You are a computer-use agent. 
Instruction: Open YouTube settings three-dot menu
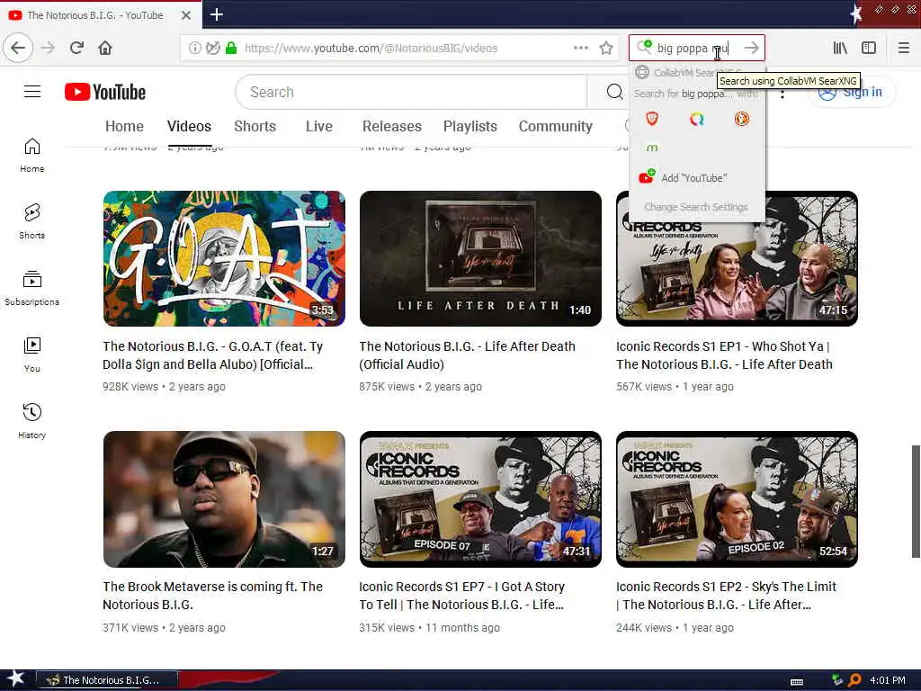click(782, 94)
